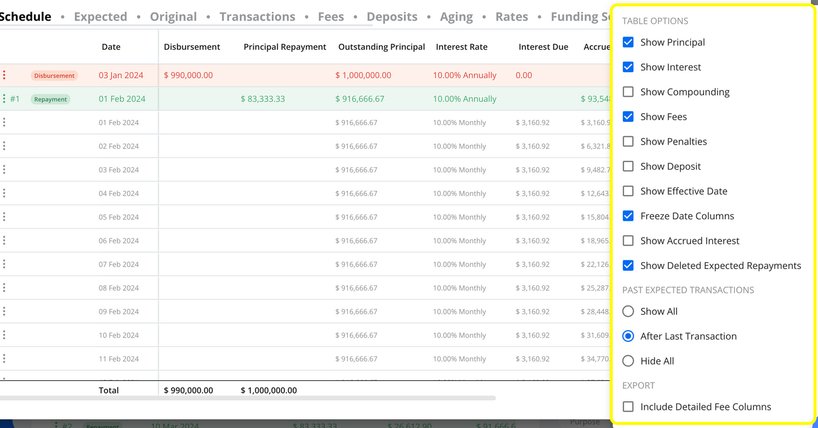Uncheck Show Fees option
The image size is (818, 428).
628,116
